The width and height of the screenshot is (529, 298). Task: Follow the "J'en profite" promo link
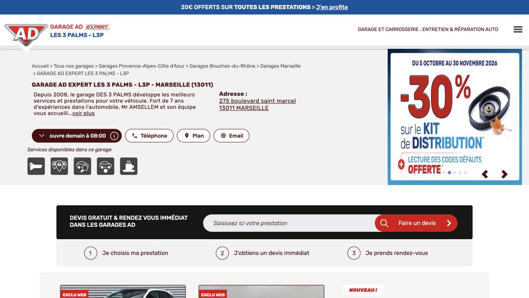tap(332, 7)
